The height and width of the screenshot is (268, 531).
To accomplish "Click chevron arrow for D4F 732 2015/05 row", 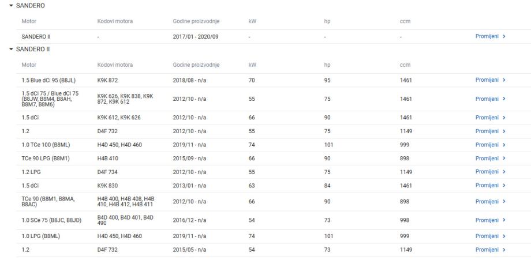I will [504, 250].
